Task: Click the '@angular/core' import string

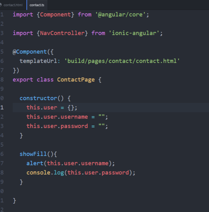Action: click(120, 15)
